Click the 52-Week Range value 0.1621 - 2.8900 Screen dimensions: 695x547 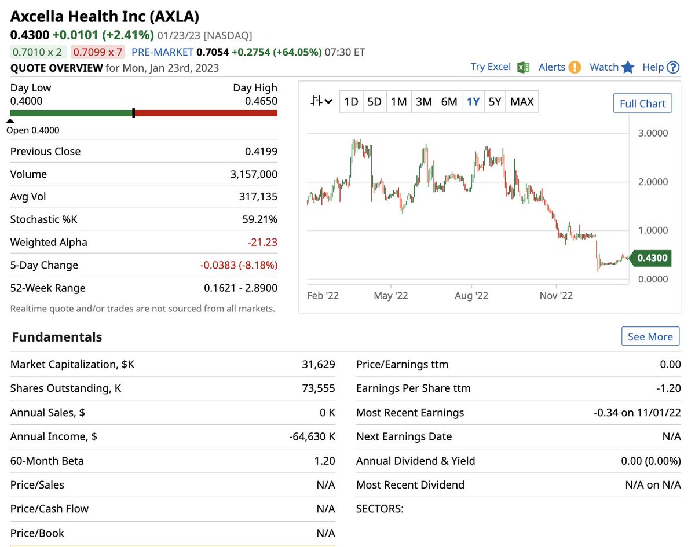click(x=241, y=288)
